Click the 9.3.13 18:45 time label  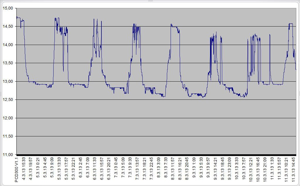[222, 169]
